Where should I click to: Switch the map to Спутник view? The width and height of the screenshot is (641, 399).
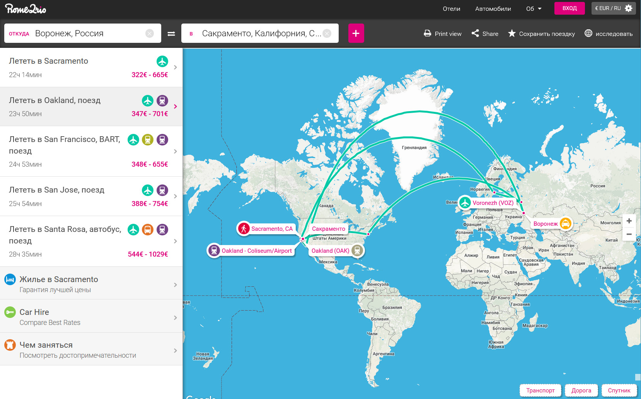point(619,391)
